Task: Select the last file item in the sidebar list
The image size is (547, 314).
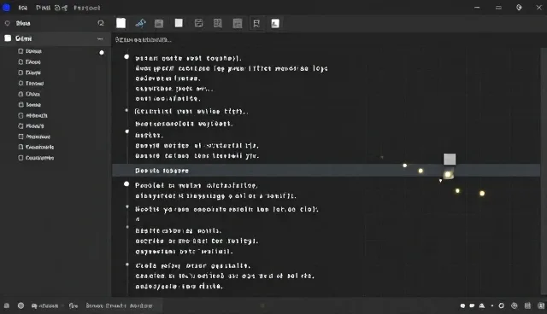Action: (36, 158)
